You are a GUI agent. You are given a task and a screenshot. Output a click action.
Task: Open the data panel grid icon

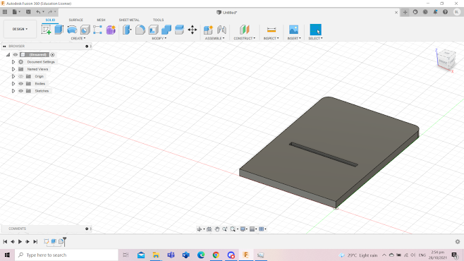coord(5,12)
